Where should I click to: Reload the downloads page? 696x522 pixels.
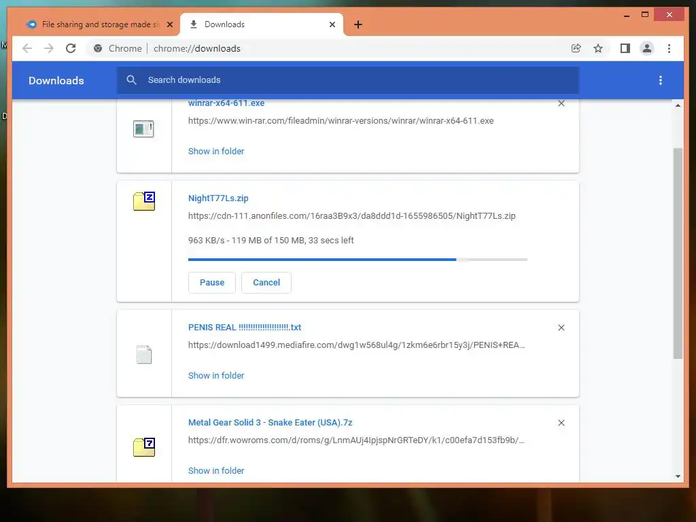pos(71,48)
